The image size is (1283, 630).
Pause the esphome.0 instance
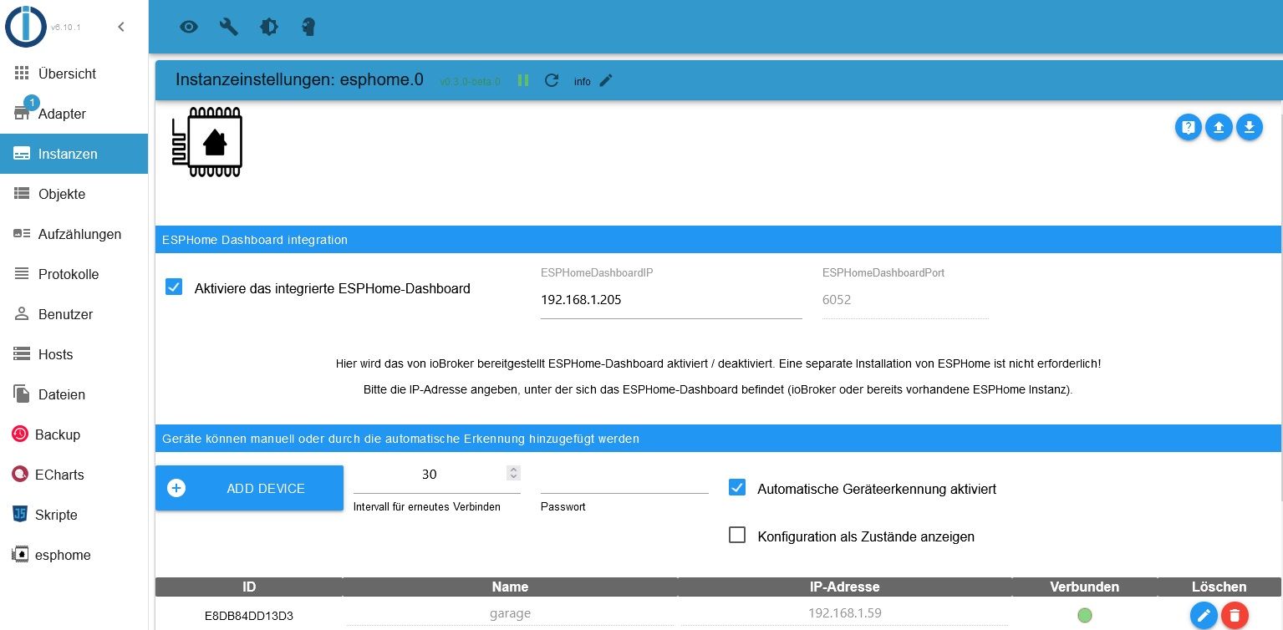tap(523, 80)
